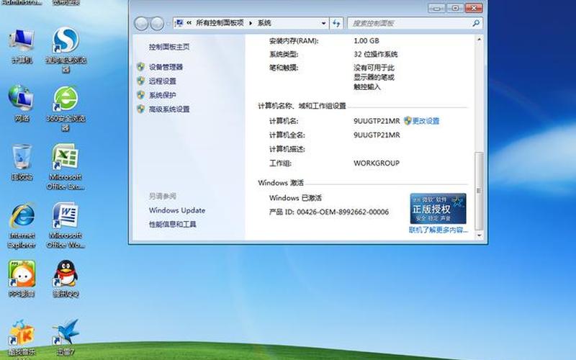Open the address bar history dropdown arrow
The height and width of the screenshot is (360, 576).
323,23
